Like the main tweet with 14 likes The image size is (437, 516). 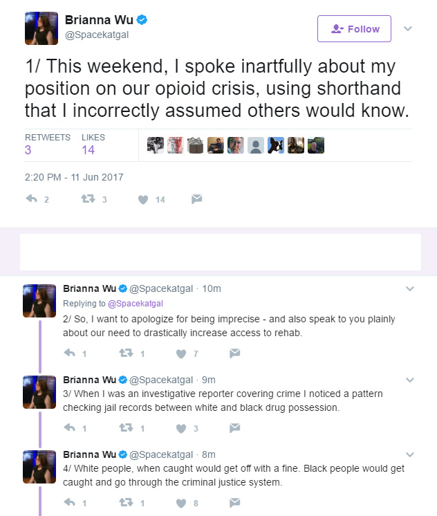143,199
